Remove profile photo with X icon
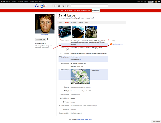This screenshot has width=161, height=123. (53, 16)
